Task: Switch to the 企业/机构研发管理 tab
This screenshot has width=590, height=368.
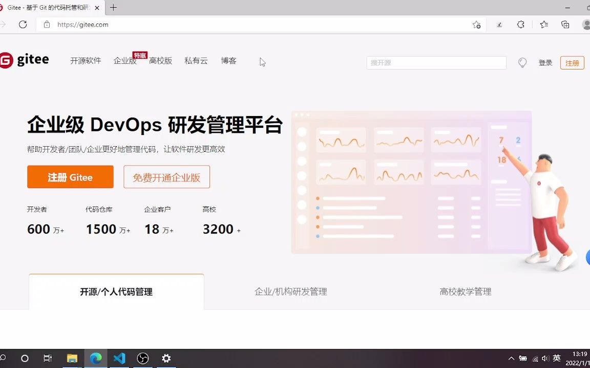Action: (290, 292)
